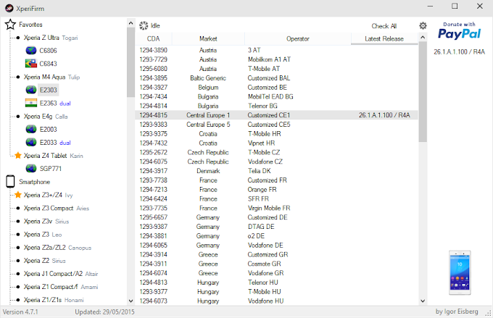Select the Xperia Z Ultra Togari tree node

tap(51, 38)
